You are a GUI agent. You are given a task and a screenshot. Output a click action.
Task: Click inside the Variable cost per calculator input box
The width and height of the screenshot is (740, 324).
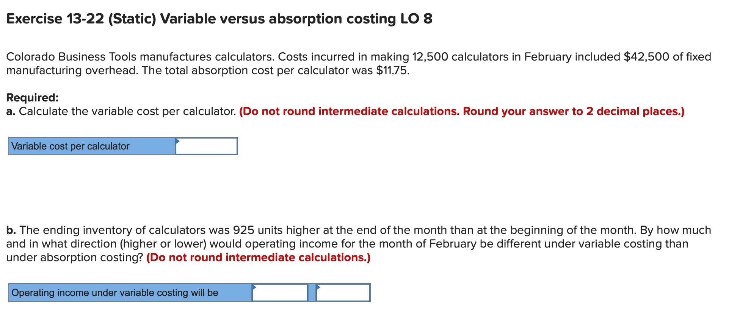[x=208, y=146]
